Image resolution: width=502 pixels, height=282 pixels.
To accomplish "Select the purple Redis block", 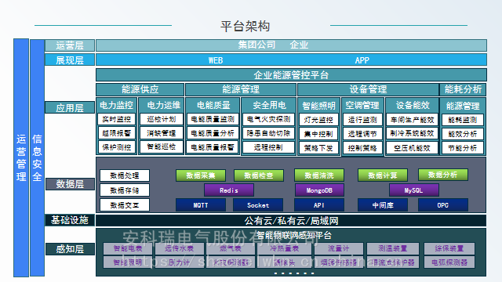I will [x=229, y=190].
